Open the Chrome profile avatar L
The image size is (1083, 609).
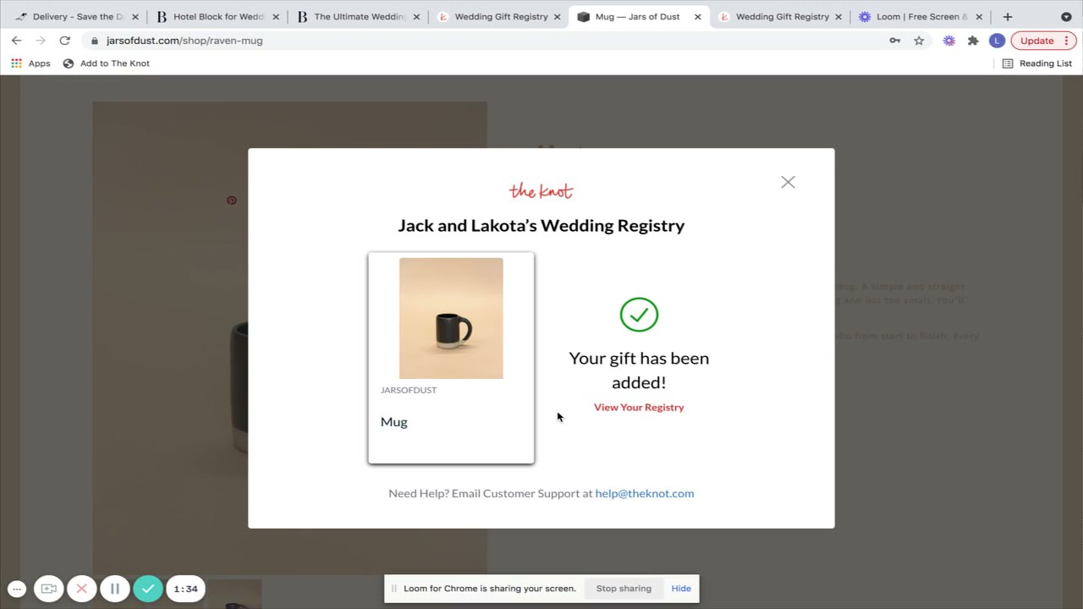tap(997, 41)
